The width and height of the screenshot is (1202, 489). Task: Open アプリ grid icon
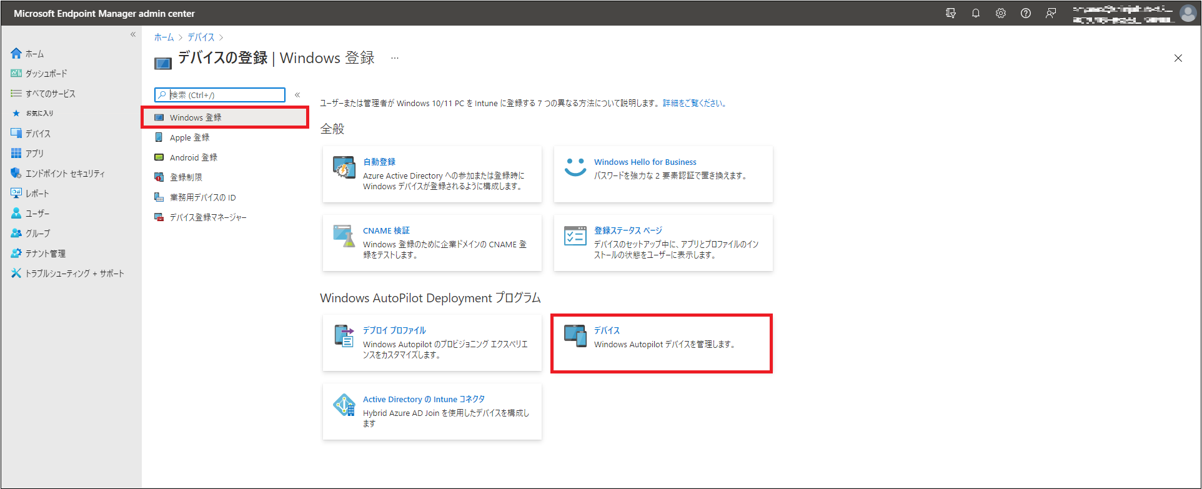pyautogui.click(x=16, y=153)
